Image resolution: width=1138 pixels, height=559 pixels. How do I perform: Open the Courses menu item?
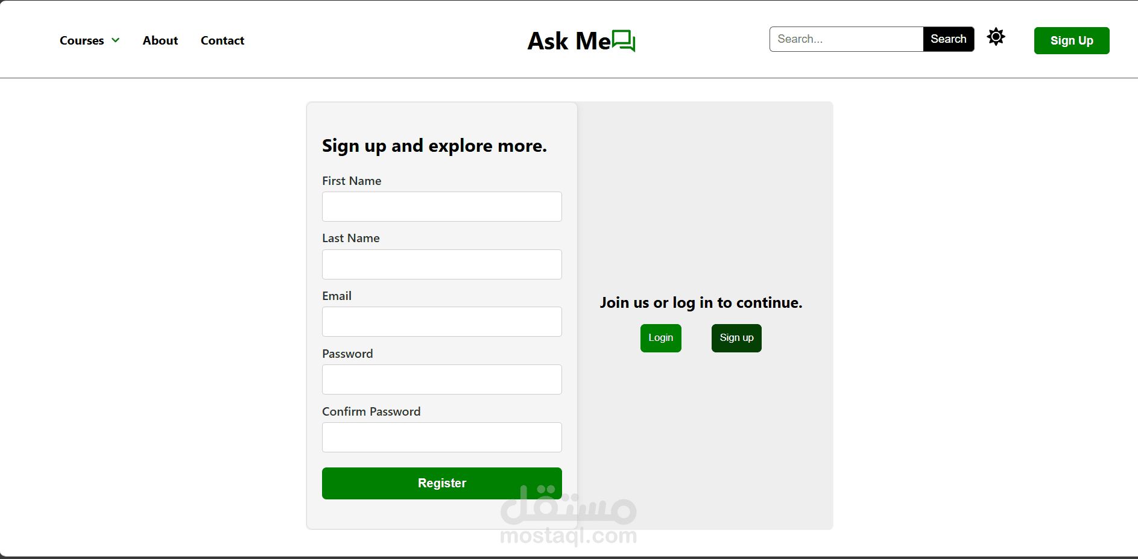tap(82, 40)
